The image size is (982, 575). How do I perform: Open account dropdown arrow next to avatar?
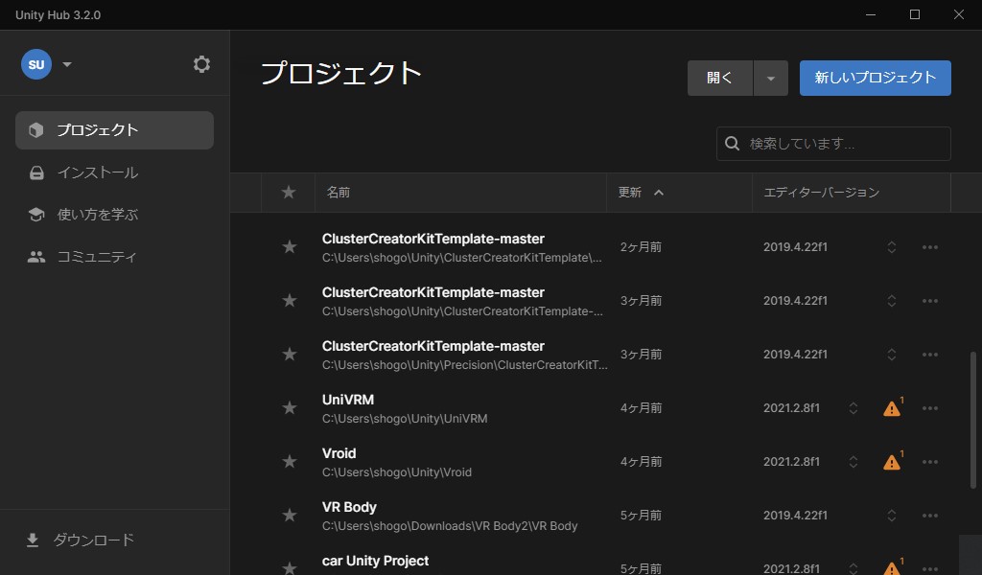point(67,64)
